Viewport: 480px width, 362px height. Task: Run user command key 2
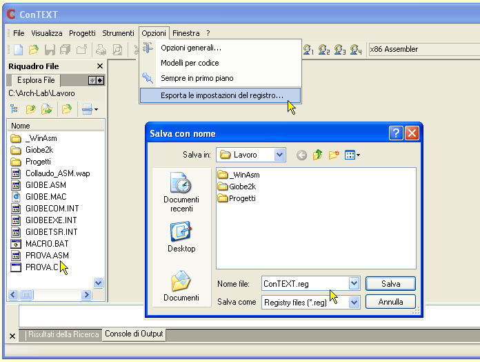324,49
